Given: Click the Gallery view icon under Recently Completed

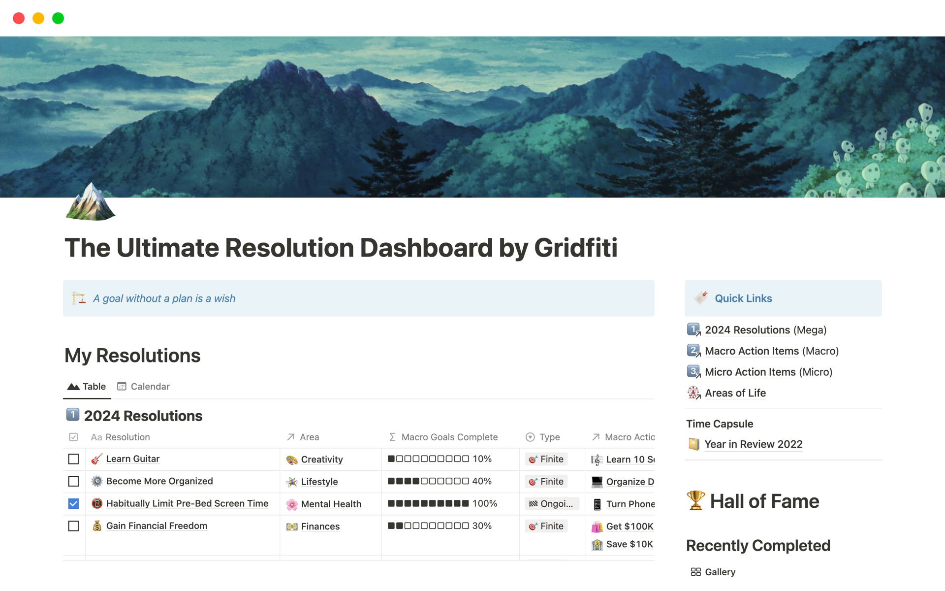Looking at the screenshot, I should (695, 572).
